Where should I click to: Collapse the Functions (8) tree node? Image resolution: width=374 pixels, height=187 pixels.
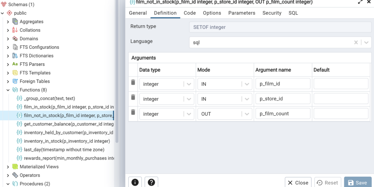click(x=8, y=90)
